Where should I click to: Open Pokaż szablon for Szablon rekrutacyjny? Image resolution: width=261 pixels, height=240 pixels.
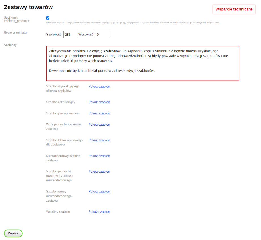pos(99,102)
